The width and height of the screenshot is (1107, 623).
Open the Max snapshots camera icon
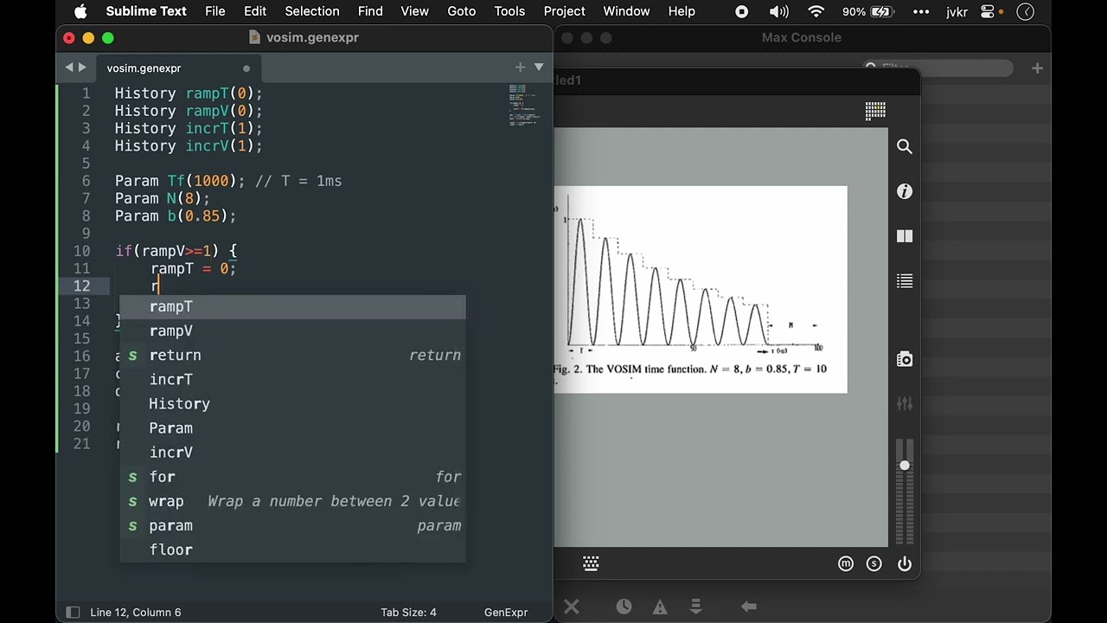point(905,359)
